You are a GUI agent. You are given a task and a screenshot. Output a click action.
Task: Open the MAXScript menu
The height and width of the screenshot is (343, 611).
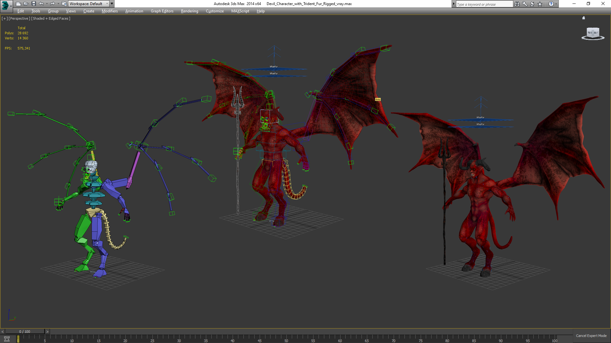240,11
